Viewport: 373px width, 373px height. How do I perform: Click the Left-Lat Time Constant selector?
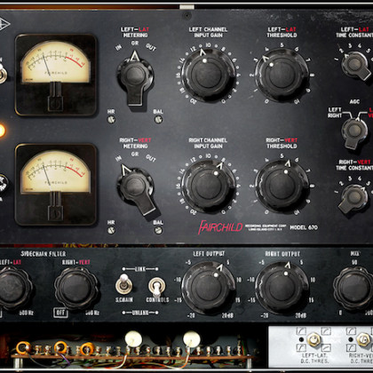(355, 66)
